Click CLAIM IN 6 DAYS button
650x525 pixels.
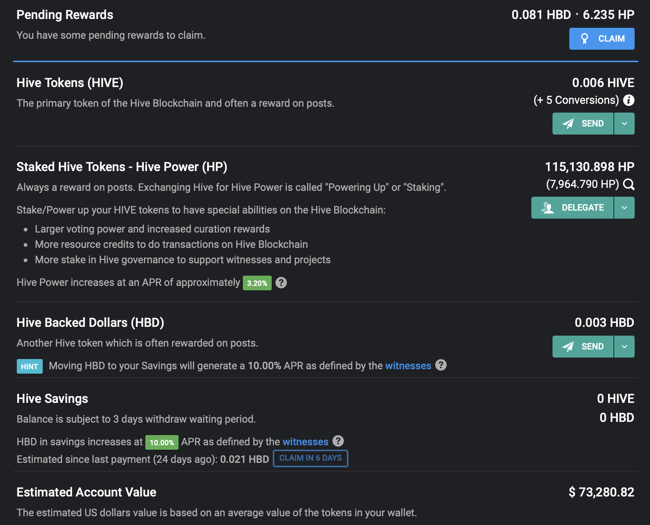click(x=311, y=458)
